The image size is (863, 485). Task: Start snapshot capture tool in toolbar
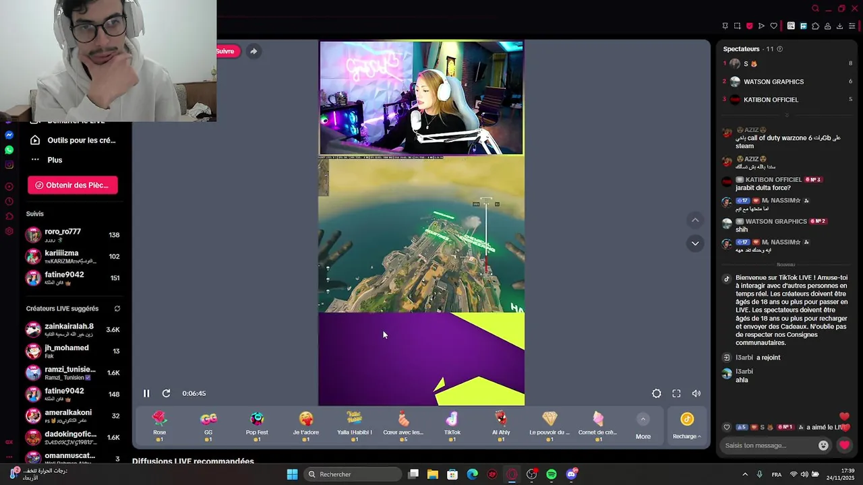click(737, 26)
